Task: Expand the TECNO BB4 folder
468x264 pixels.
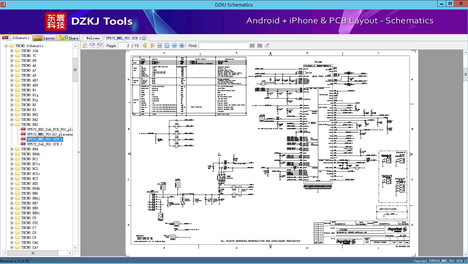Action: [12, 149]
